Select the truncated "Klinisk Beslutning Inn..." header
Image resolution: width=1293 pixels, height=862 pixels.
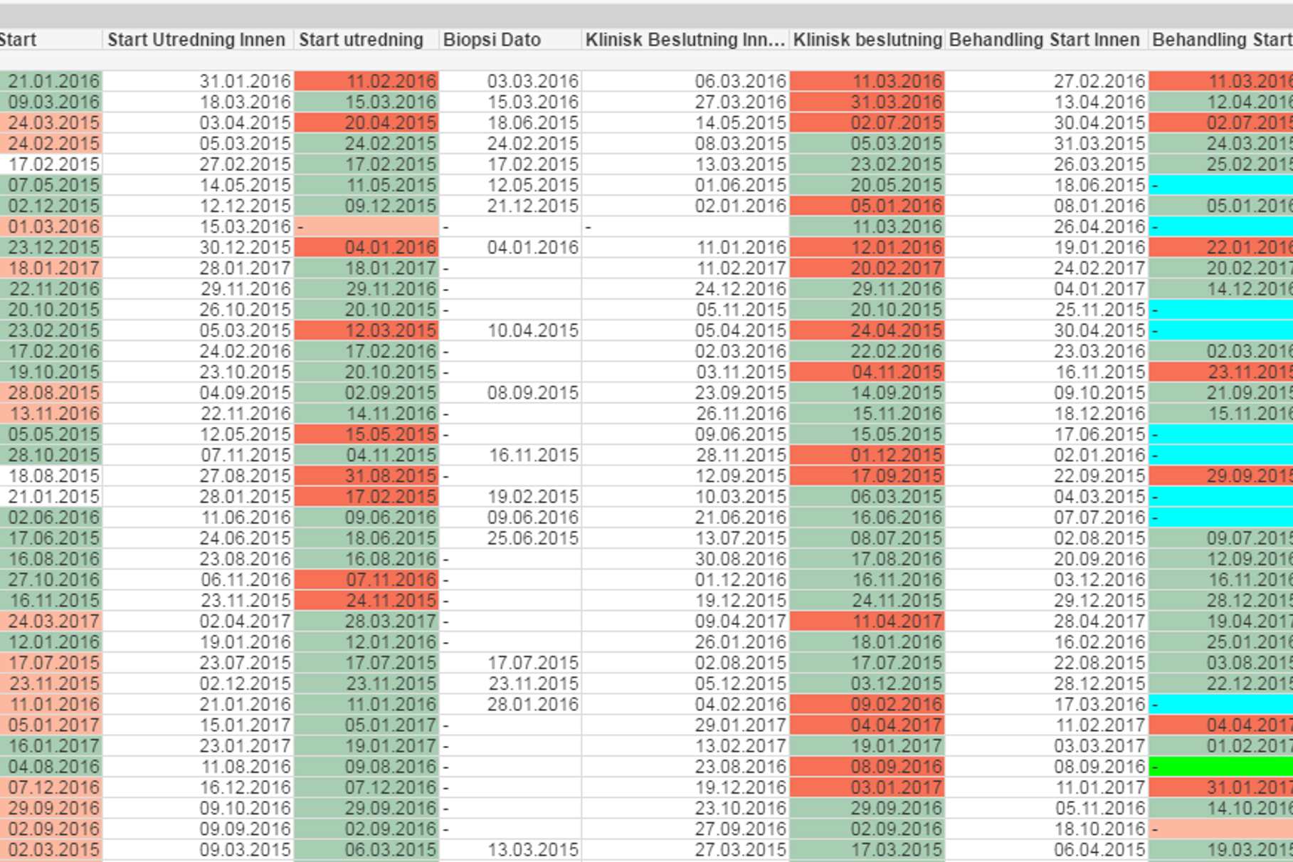[684, 40]
